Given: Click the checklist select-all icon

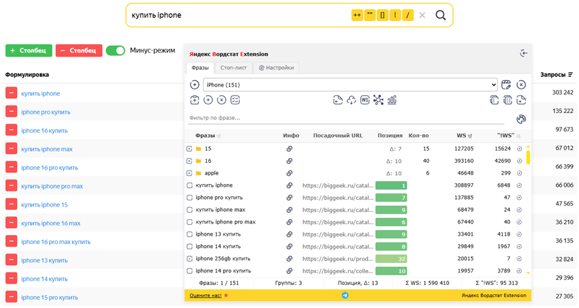Looking at the screenshot, I should click(235, 100).
